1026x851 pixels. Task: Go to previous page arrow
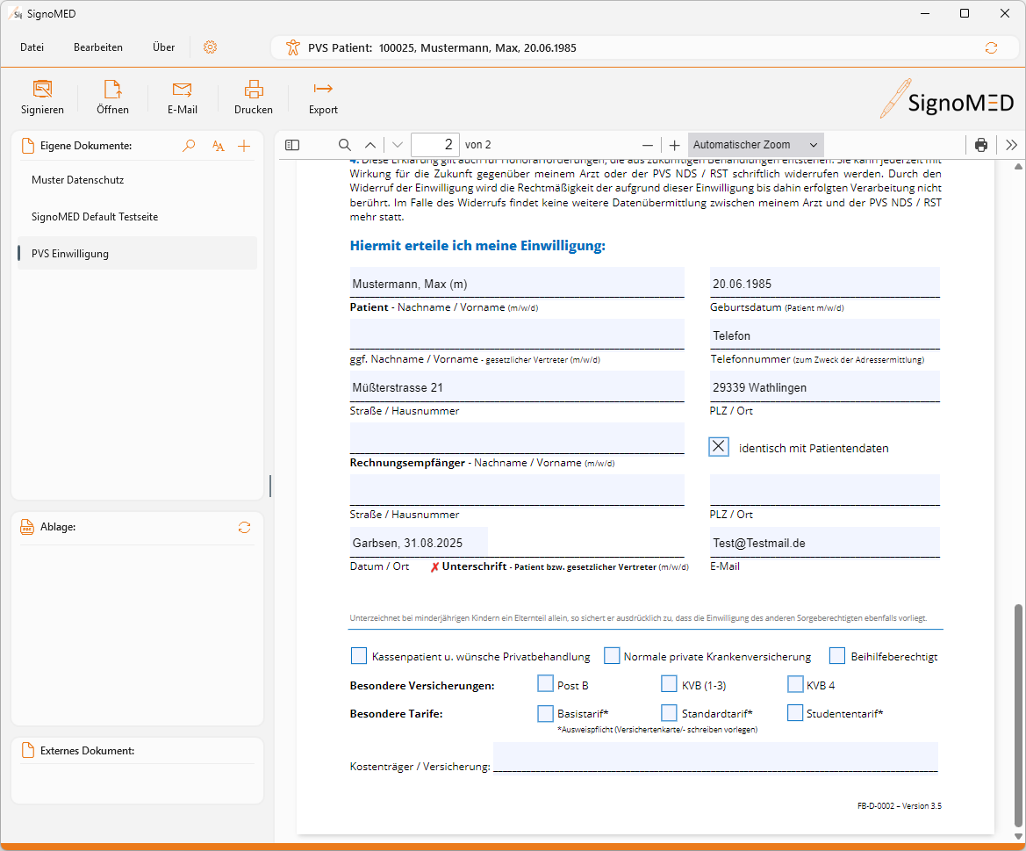point(370,145)
